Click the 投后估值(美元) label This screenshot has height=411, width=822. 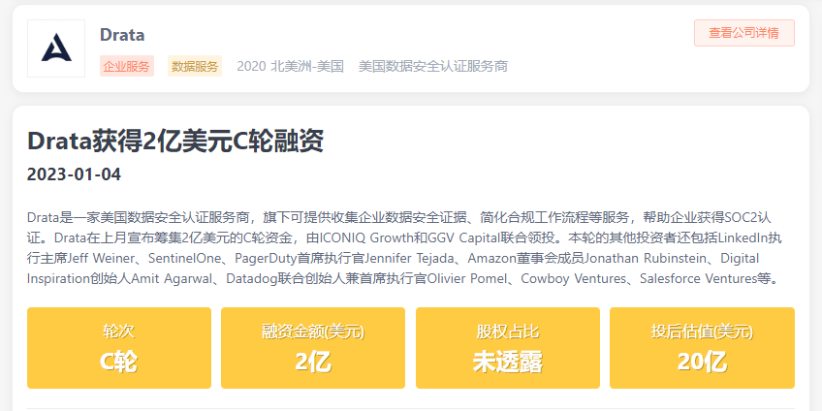pos(702,332)
